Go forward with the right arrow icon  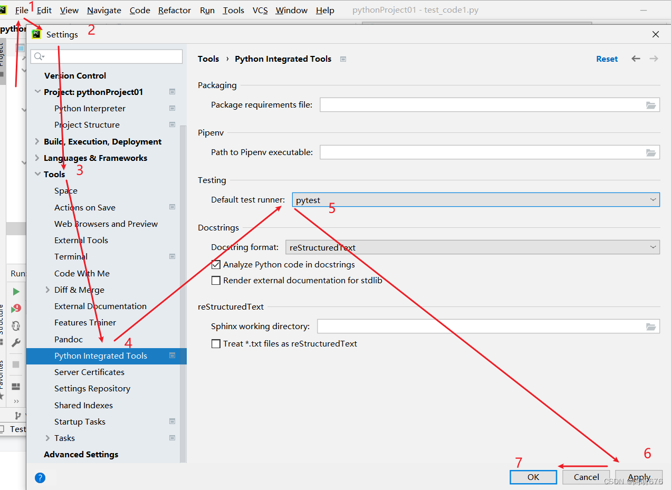coord(654,59)
